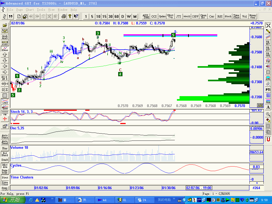Select the MOB tool on right toolbar
Image resolution: width=272 pixels, height=204 pixels.
pyautogui.click(x=268, y=101)
